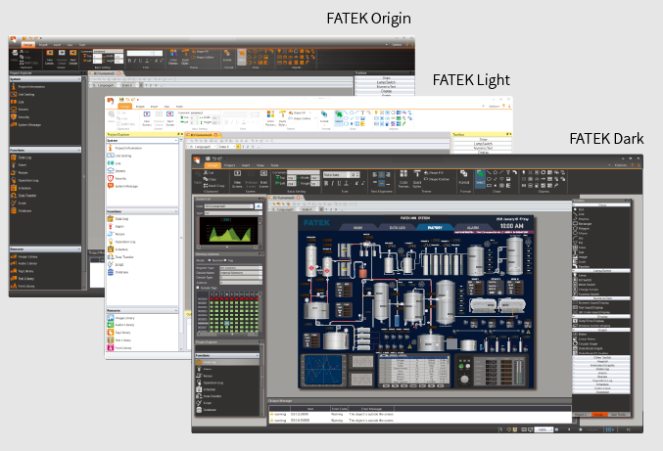Activate Select tool in Dark window ribbon
Screen dimensions: 663x451
coord(480,178)
